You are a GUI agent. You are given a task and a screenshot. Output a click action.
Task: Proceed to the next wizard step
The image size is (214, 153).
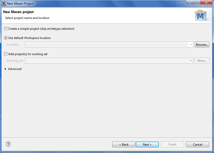coord(147,144)
